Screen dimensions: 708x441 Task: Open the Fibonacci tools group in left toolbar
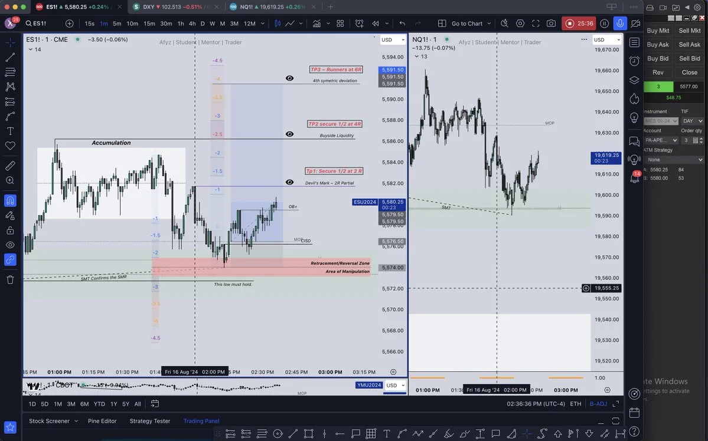10,72
